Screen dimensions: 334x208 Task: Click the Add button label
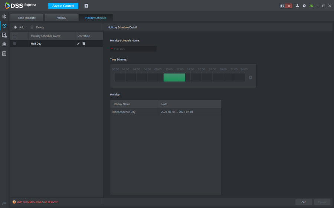22,27
